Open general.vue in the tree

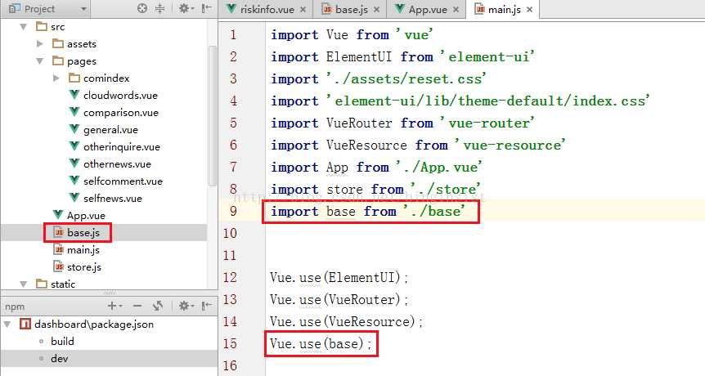[110, 130]
